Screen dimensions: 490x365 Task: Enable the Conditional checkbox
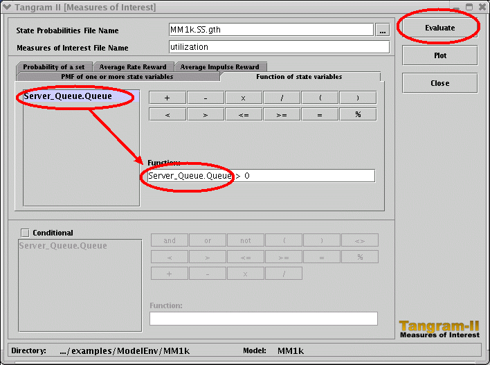pos(25,233)
